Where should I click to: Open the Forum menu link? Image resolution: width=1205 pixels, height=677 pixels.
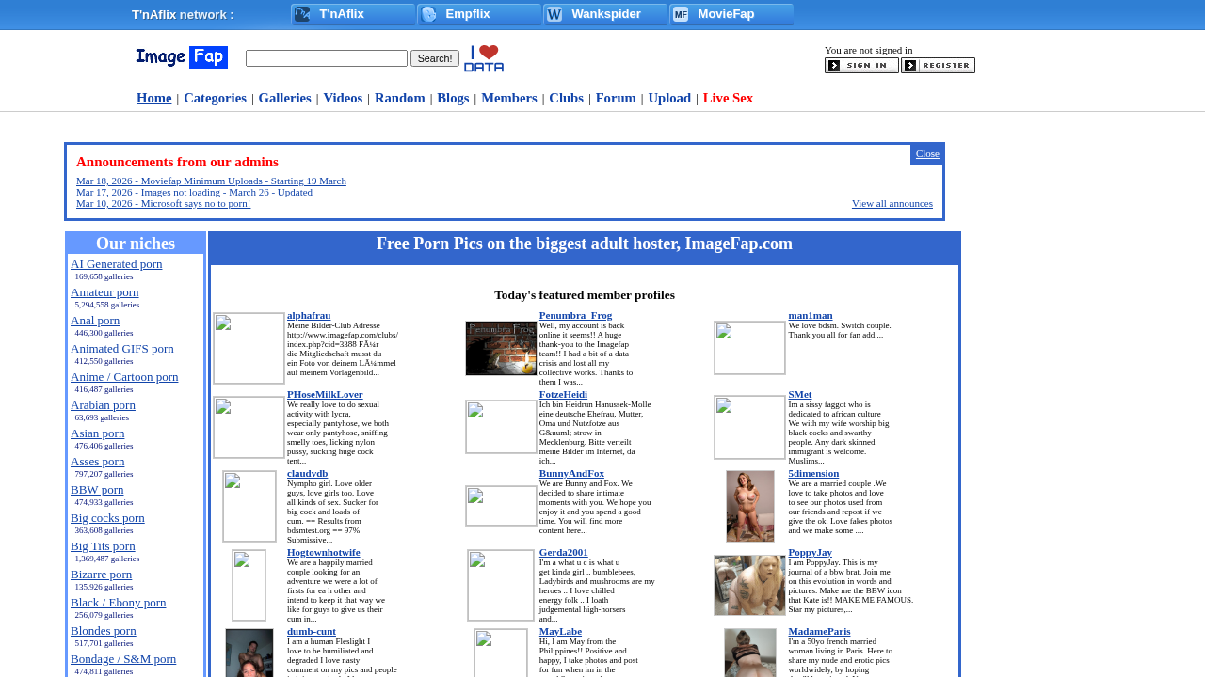616,98
